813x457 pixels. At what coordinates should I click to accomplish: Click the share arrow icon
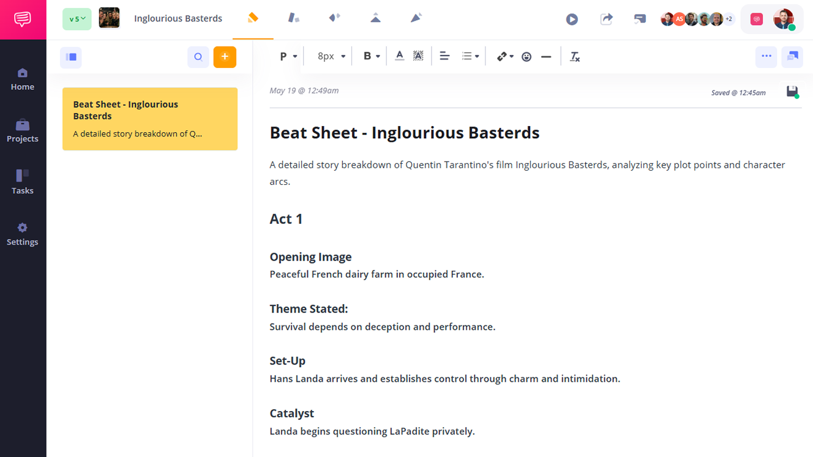(x=606, y=19)
